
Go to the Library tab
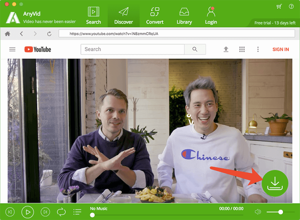184,16
